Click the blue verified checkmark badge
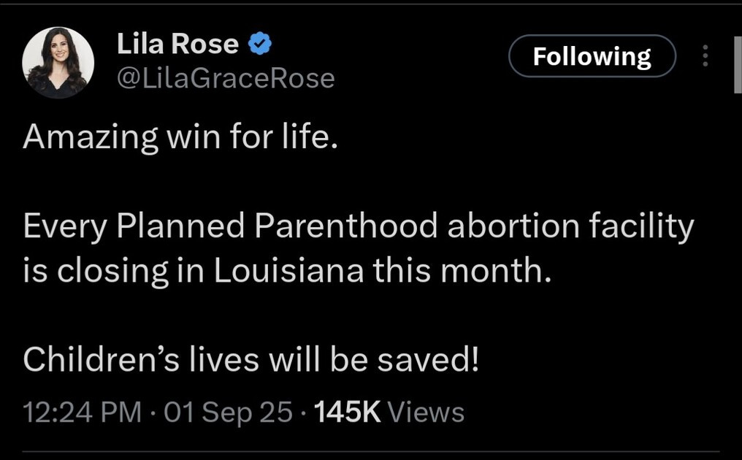 click(260, 45)
